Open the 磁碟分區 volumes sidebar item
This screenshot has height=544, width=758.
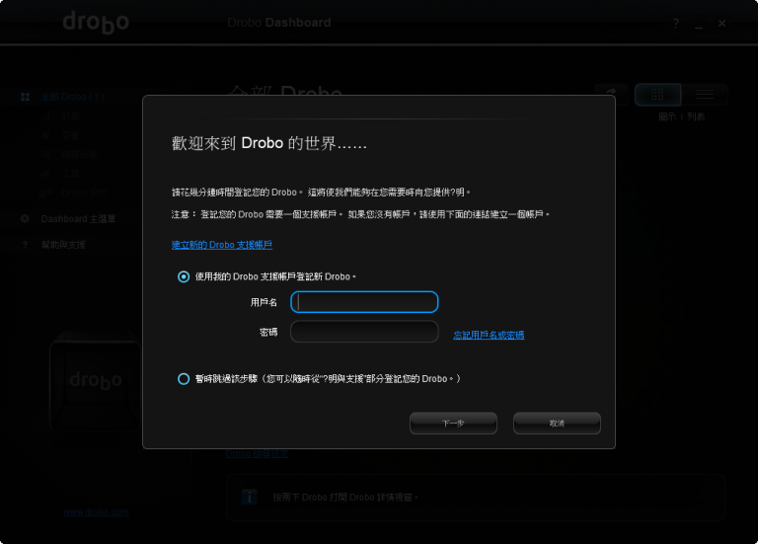(x=79, y=155)
